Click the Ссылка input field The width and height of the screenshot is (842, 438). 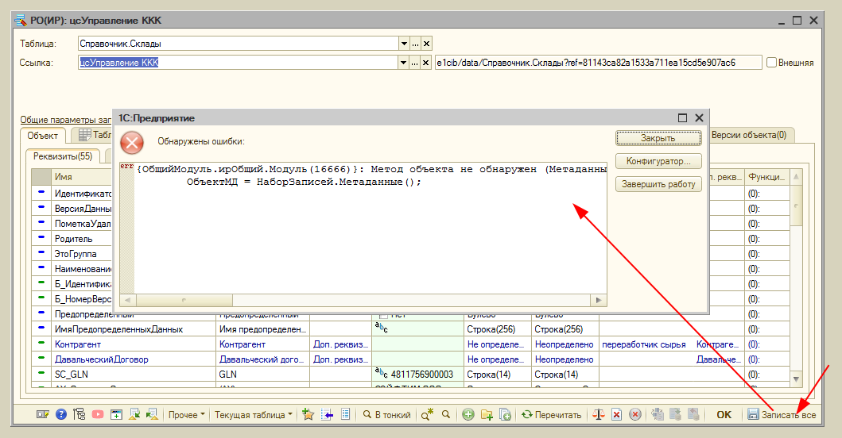[238, 63]
